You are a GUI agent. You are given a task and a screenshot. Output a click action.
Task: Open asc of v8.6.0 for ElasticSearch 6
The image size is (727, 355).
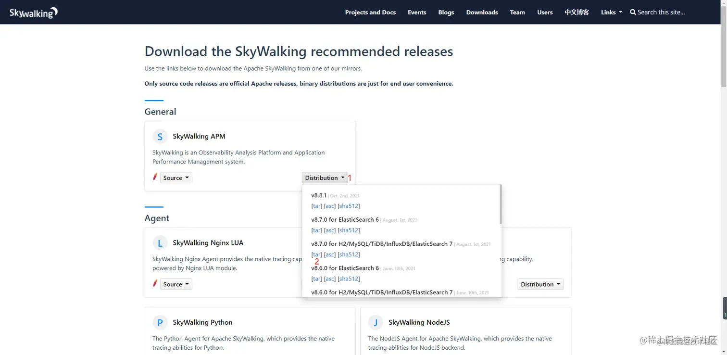(x=330, y=279)
